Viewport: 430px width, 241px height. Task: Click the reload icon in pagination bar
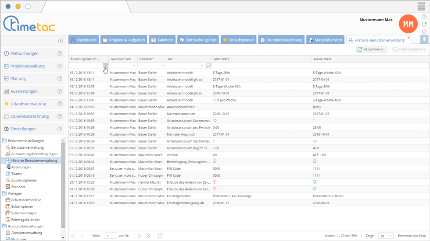coord(160,236)
